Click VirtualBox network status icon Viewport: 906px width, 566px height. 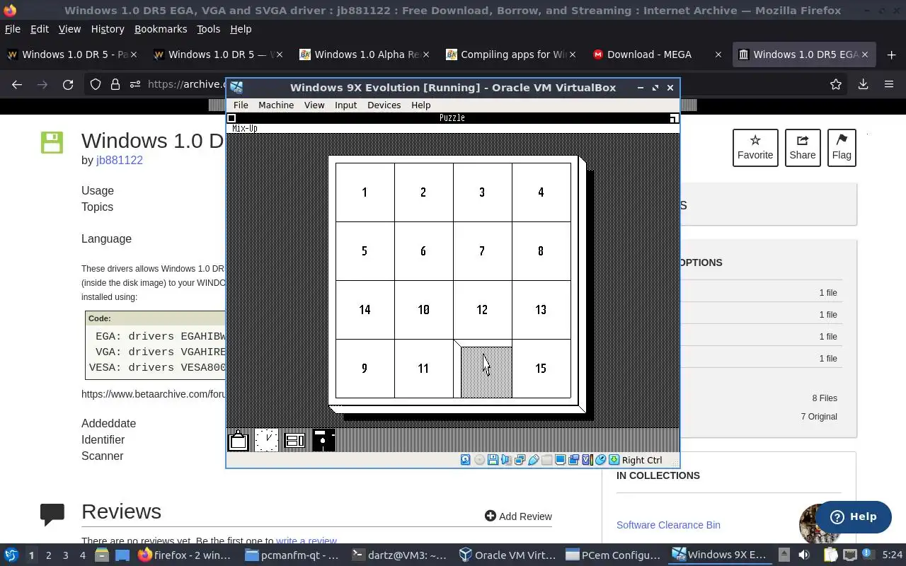point(520,460)
